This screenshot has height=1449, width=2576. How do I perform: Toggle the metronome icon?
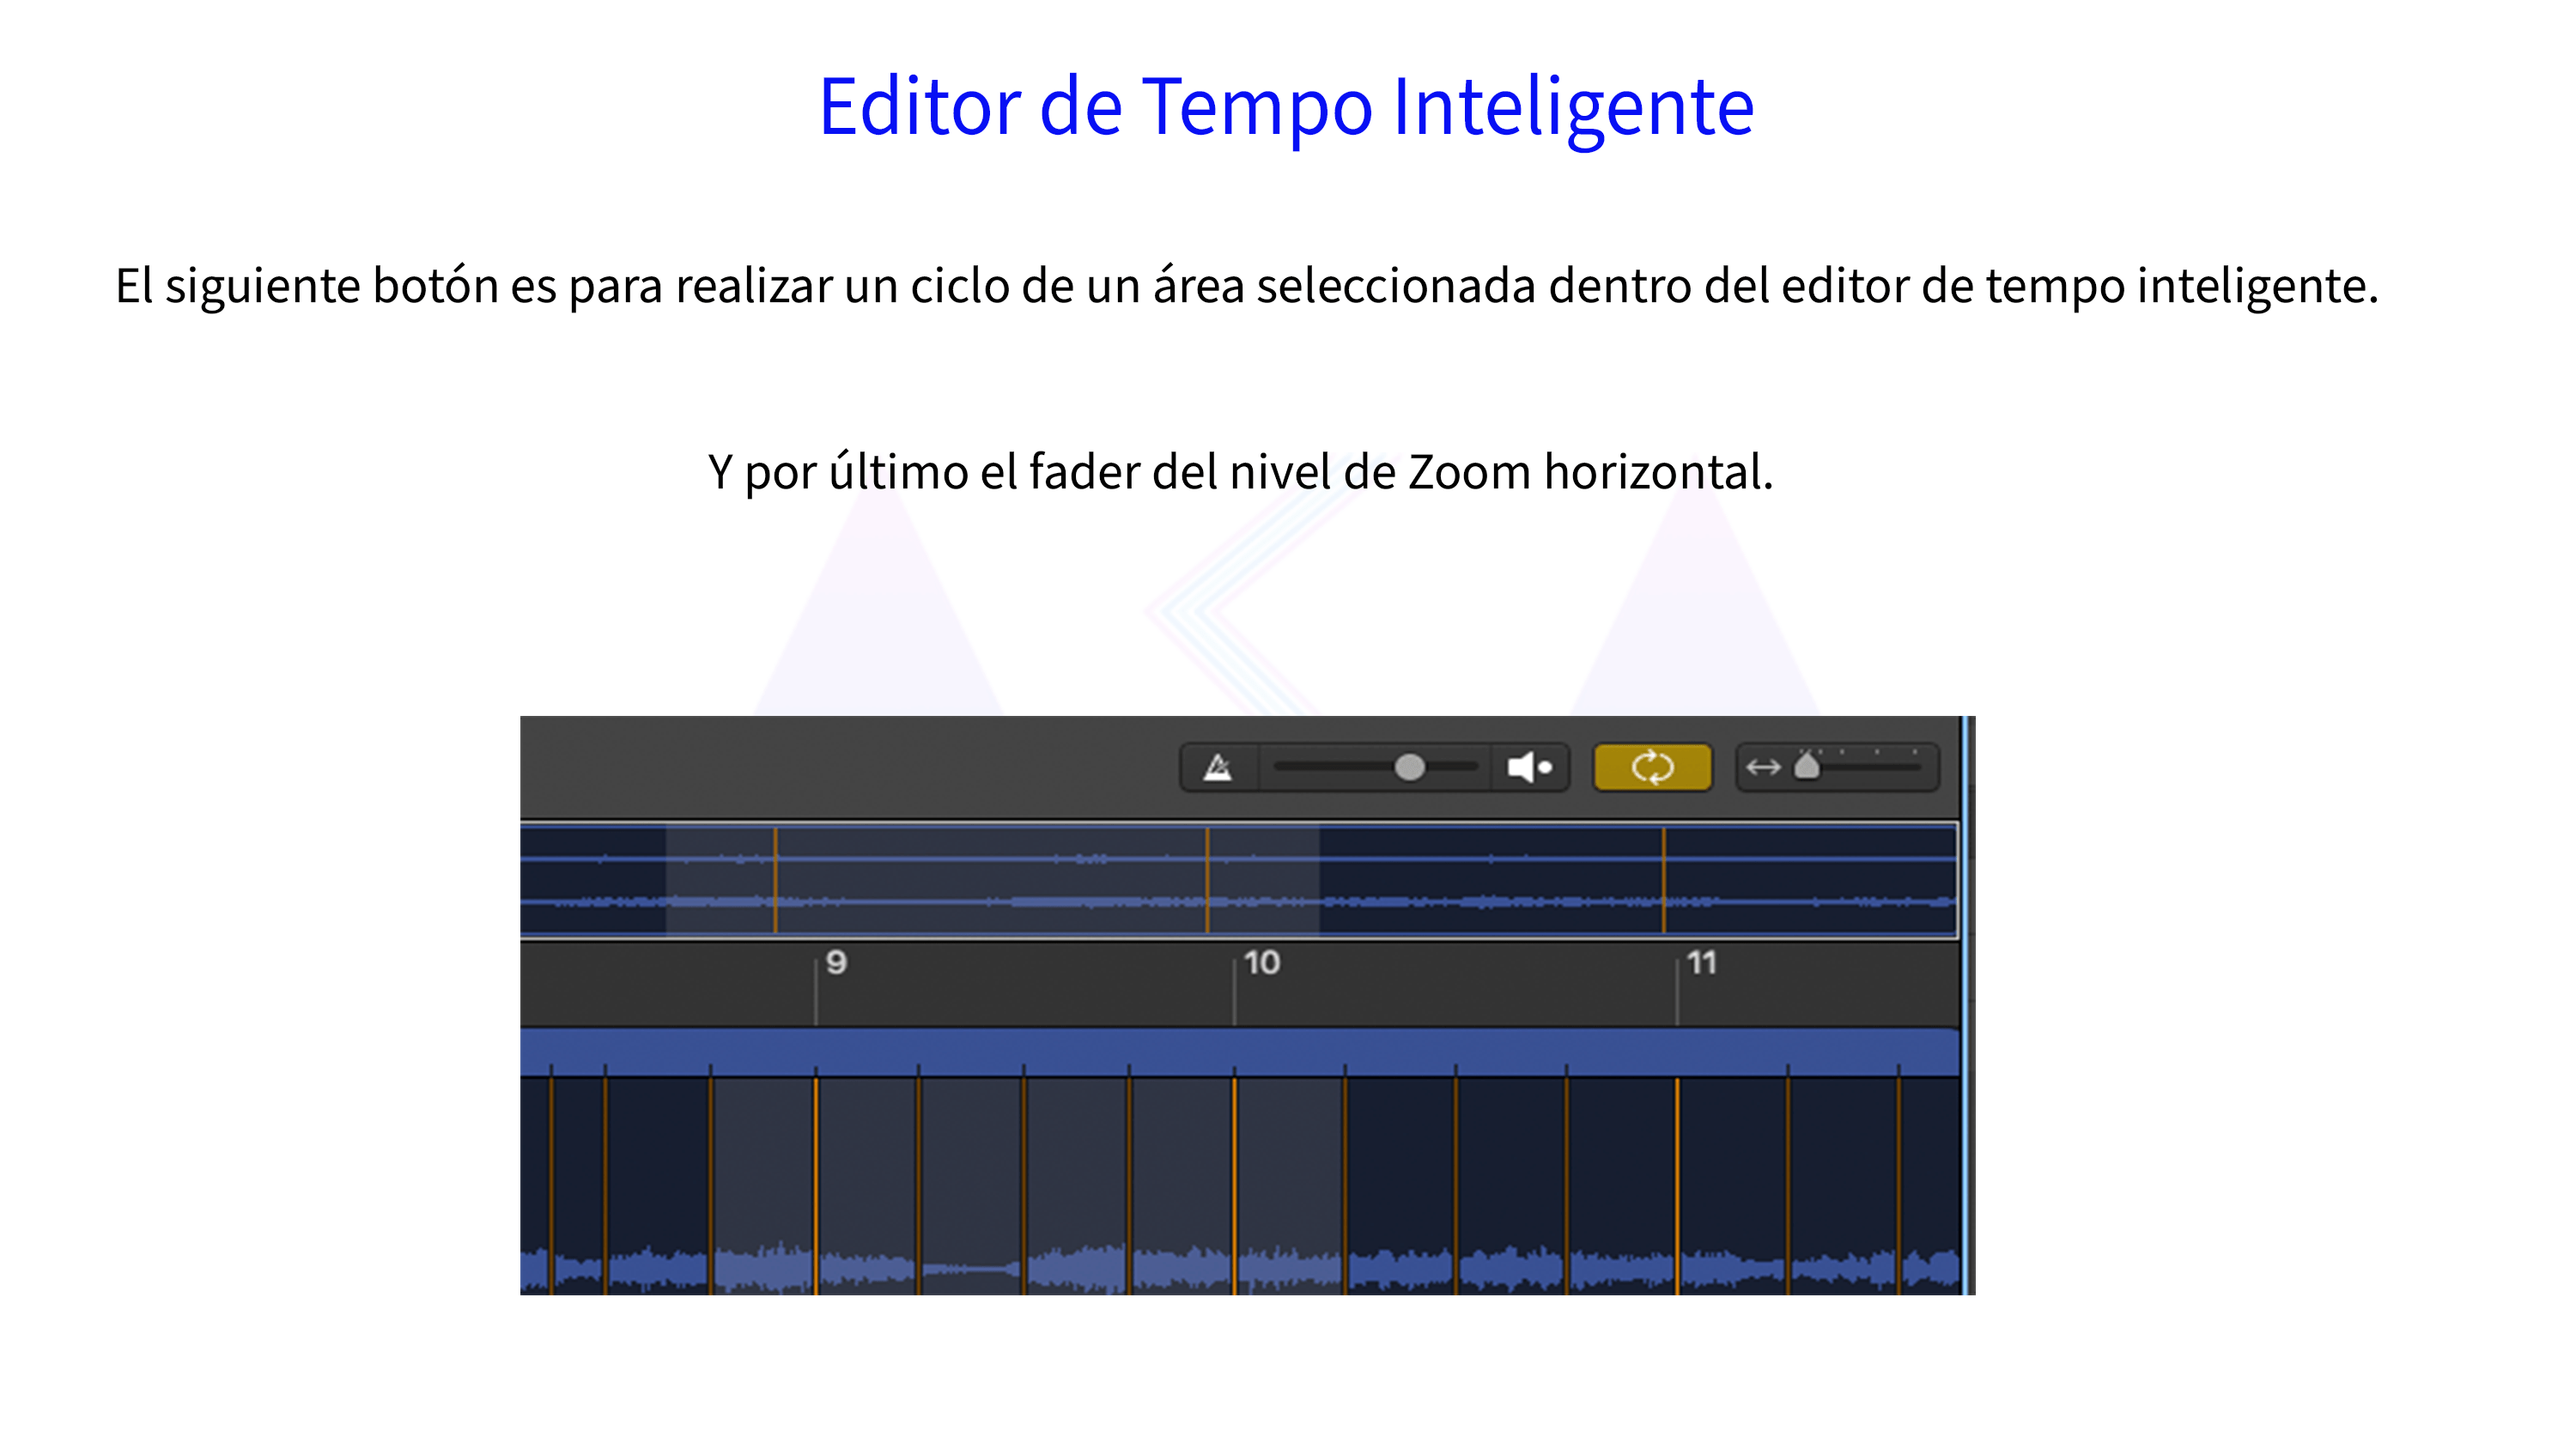point(1218,768)
